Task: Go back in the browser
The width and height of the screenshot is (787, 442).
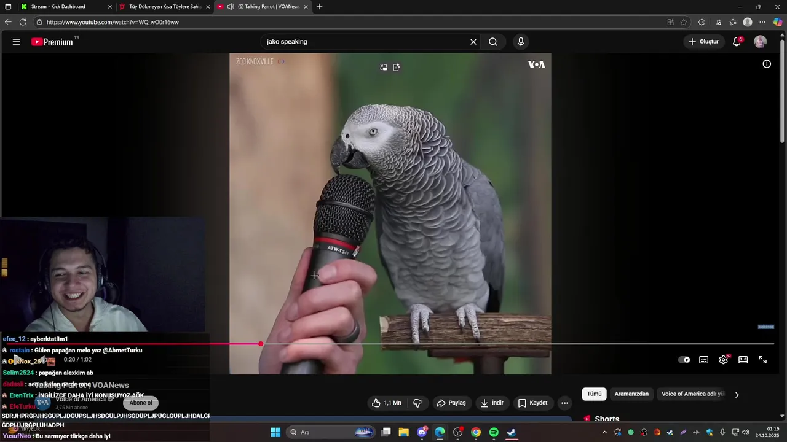Action: pyautogui.click(x=8, y=22)
